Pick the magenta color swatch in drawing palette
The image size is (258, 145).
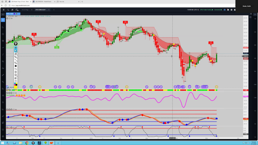point(15,85)
